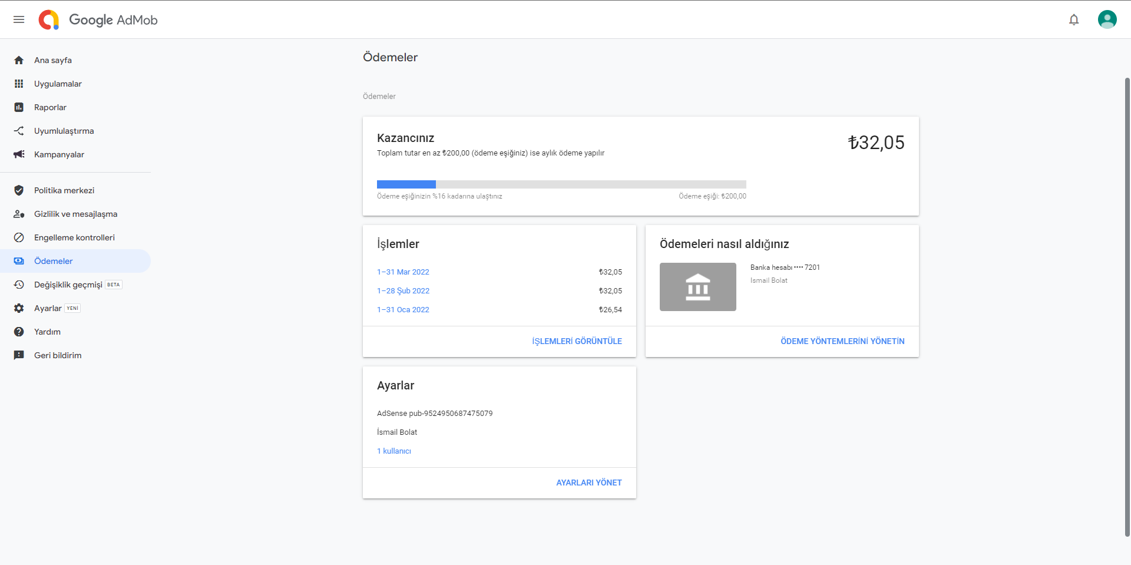Click the Ayarlar gear icon
This screenshot has width=1131, height=565.
(x=19, y=308)
